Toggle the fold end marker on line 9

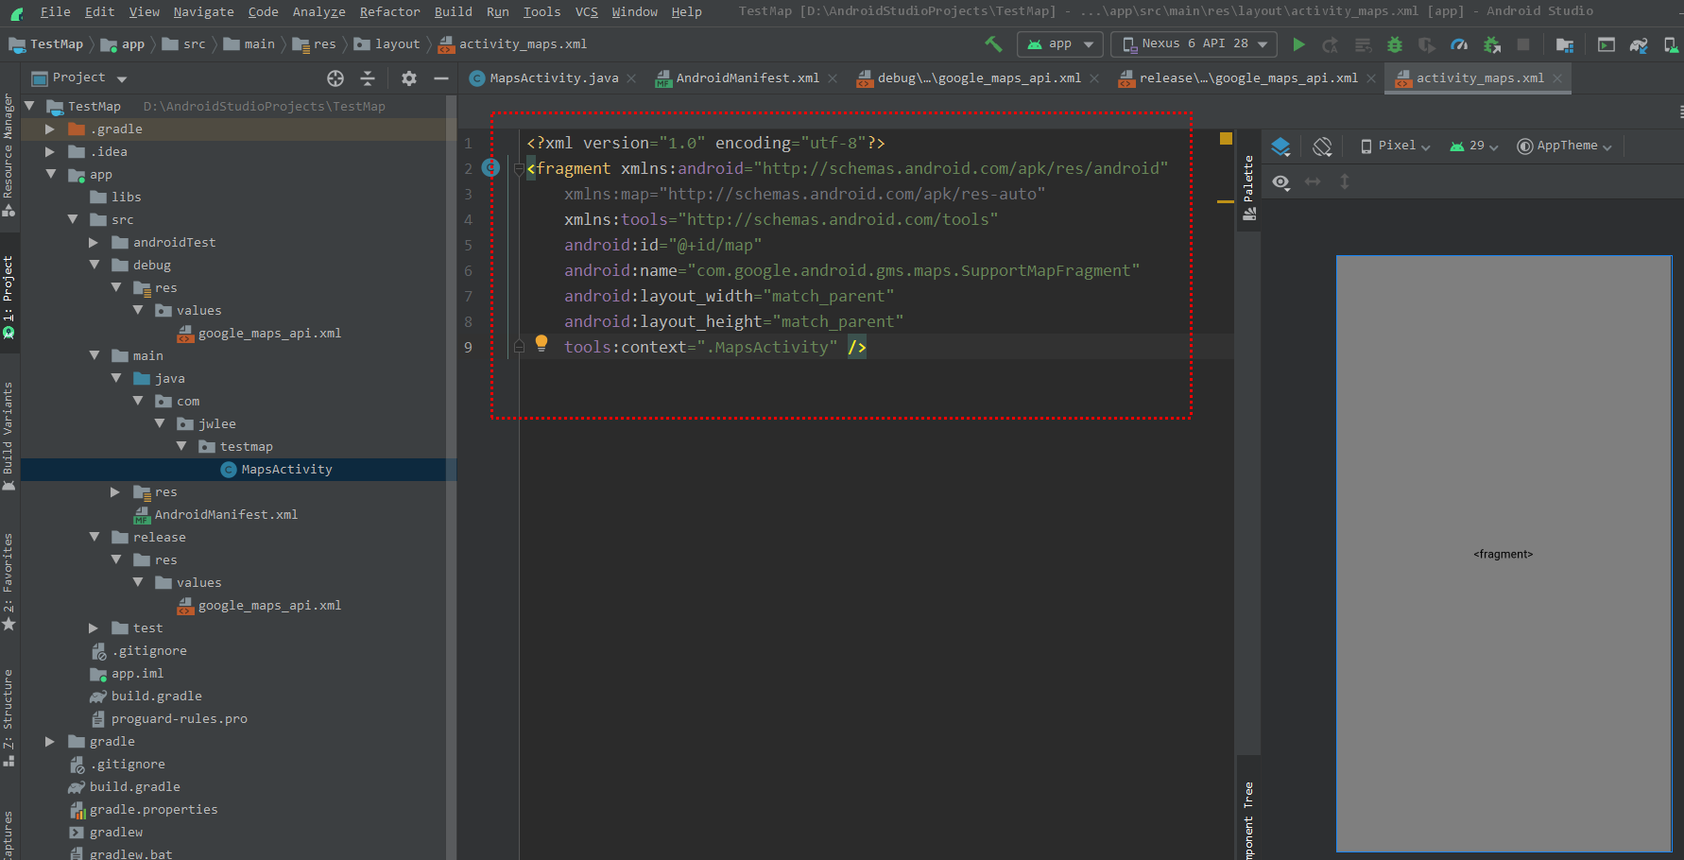pos(519,347)
